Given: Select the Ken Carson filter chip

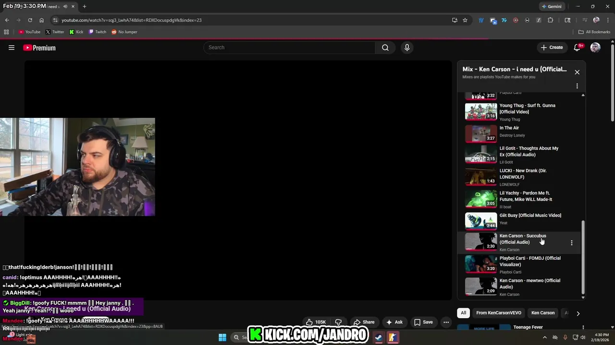Looking at the screenshot, I should pos(543,313).
